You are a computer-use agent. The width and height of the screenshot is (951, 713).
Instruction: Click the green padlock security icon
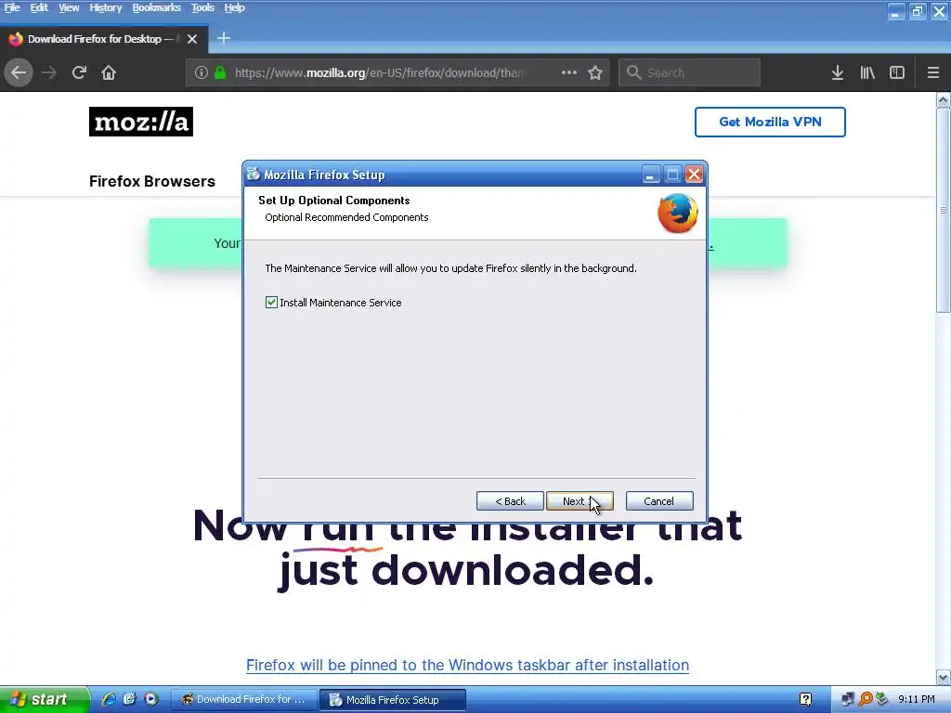tap(220, 72)
